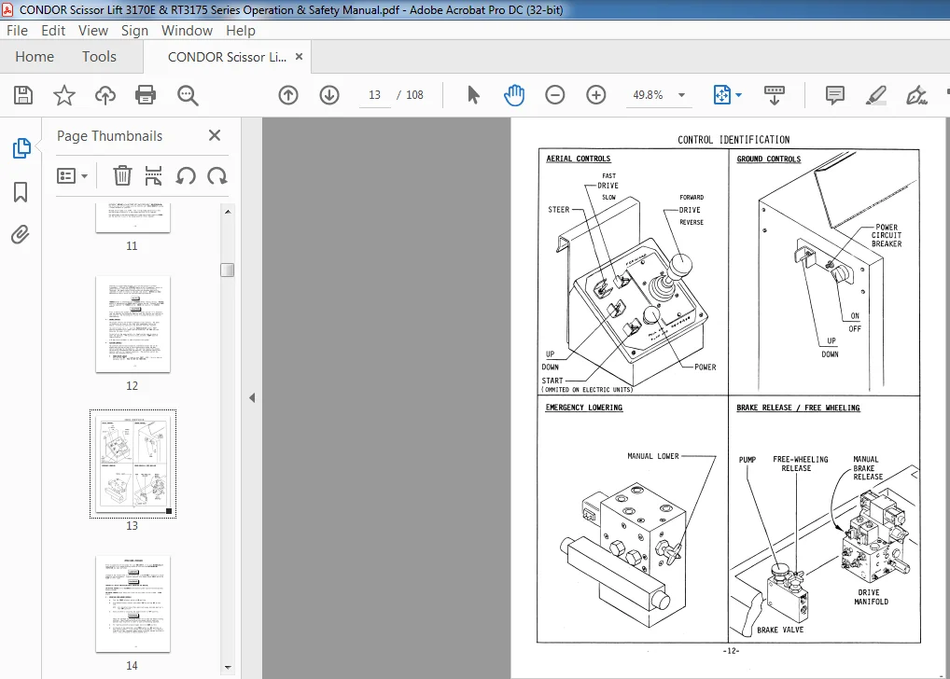Zoom in with plus icon
Screen dimensions: 950x679
(x=596, y=95)
